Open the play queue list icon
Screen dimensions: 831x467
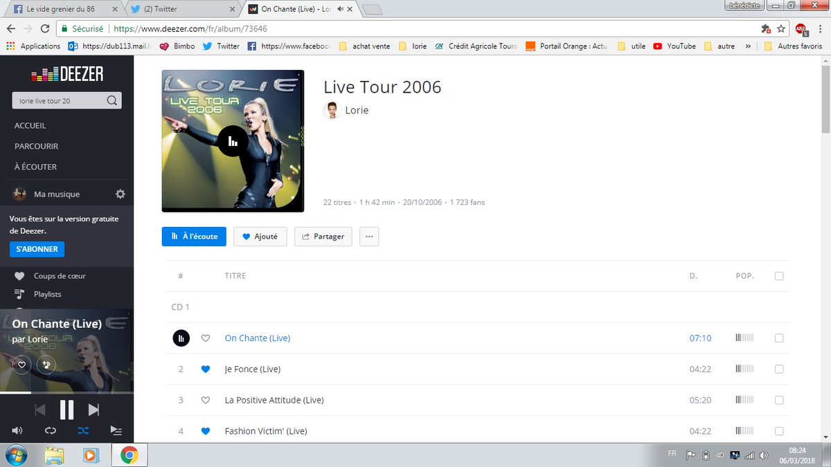point(116,430)
